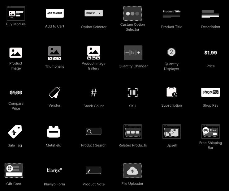Select the Gift Card element icon

point(14,170)
